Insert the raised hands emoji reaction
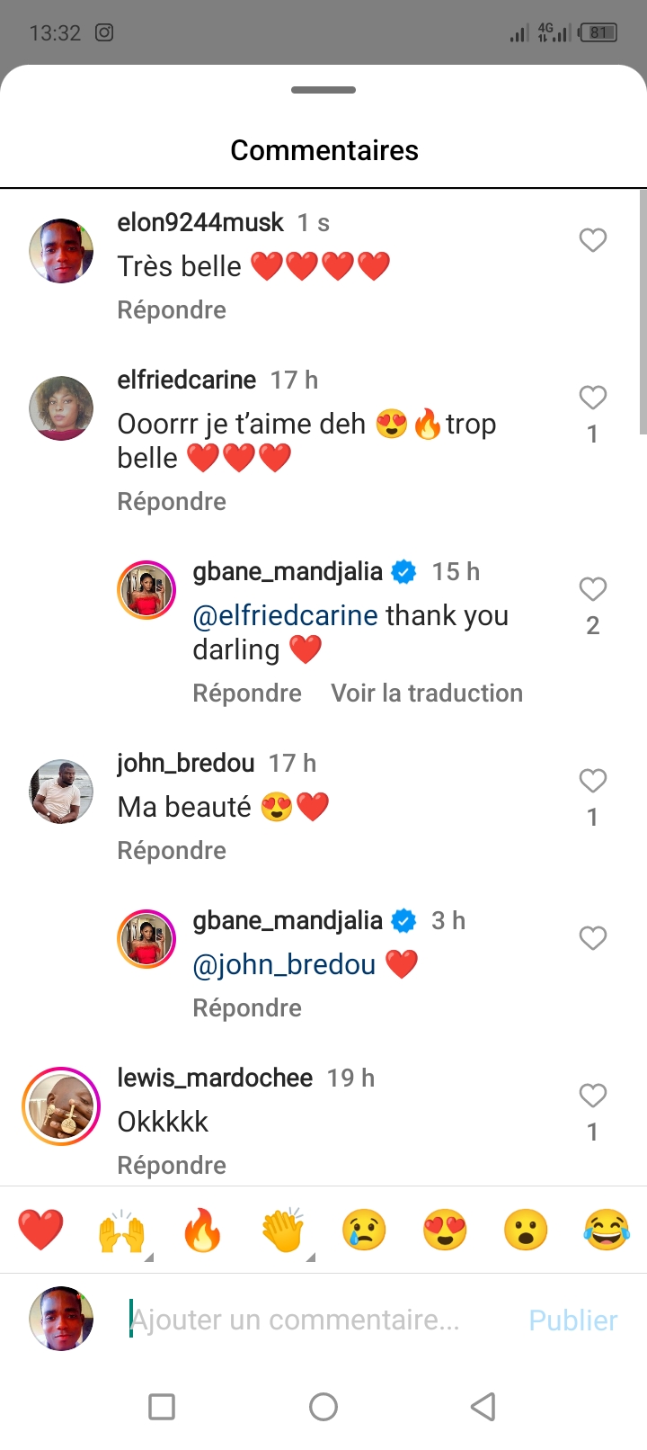This screenshot has width=647, height=1450. tap(121, 1230)
